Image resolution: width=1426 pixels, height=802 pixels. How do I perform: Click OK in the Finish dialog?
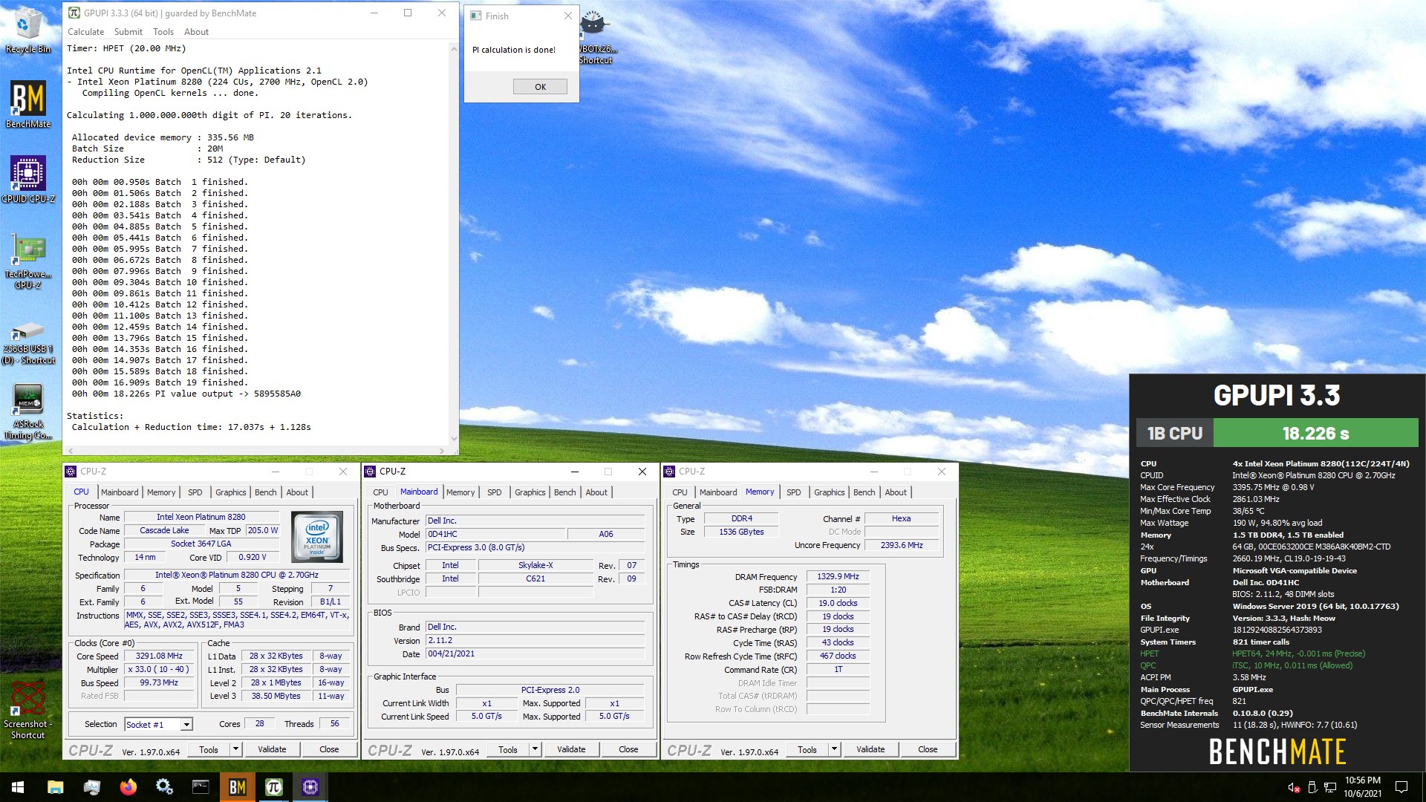click(540, 87)
